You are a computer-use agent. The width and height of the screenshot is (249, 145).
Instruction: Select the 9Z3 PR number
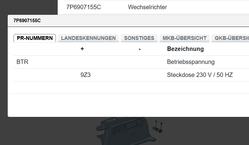coord(85,75)
